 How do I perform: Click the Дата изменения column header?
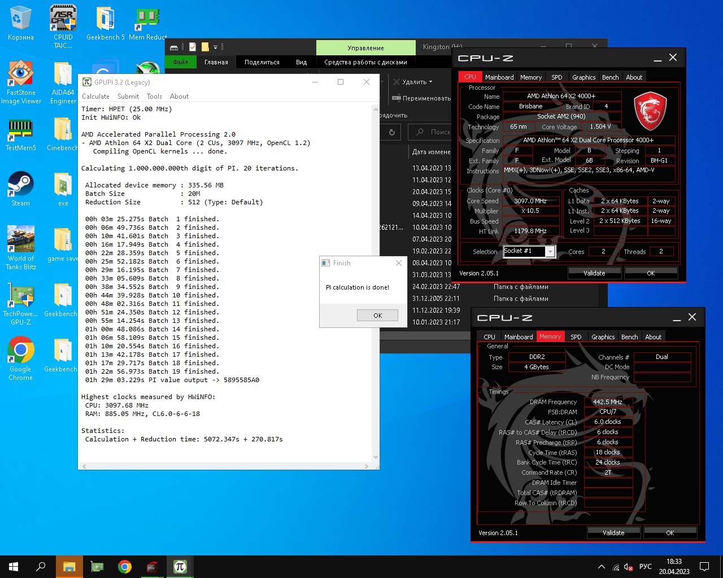coord(430,152)
